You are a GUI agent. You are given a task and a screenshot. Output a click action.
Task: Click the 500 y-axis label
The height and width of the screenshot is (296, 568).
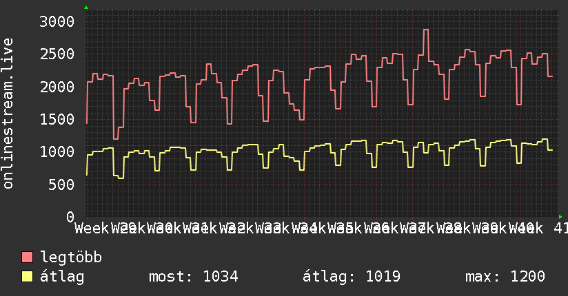coord(61,184)
